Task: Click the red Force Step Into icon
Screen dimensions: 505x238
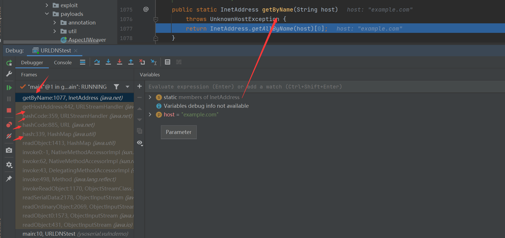Action: point(120,62)
